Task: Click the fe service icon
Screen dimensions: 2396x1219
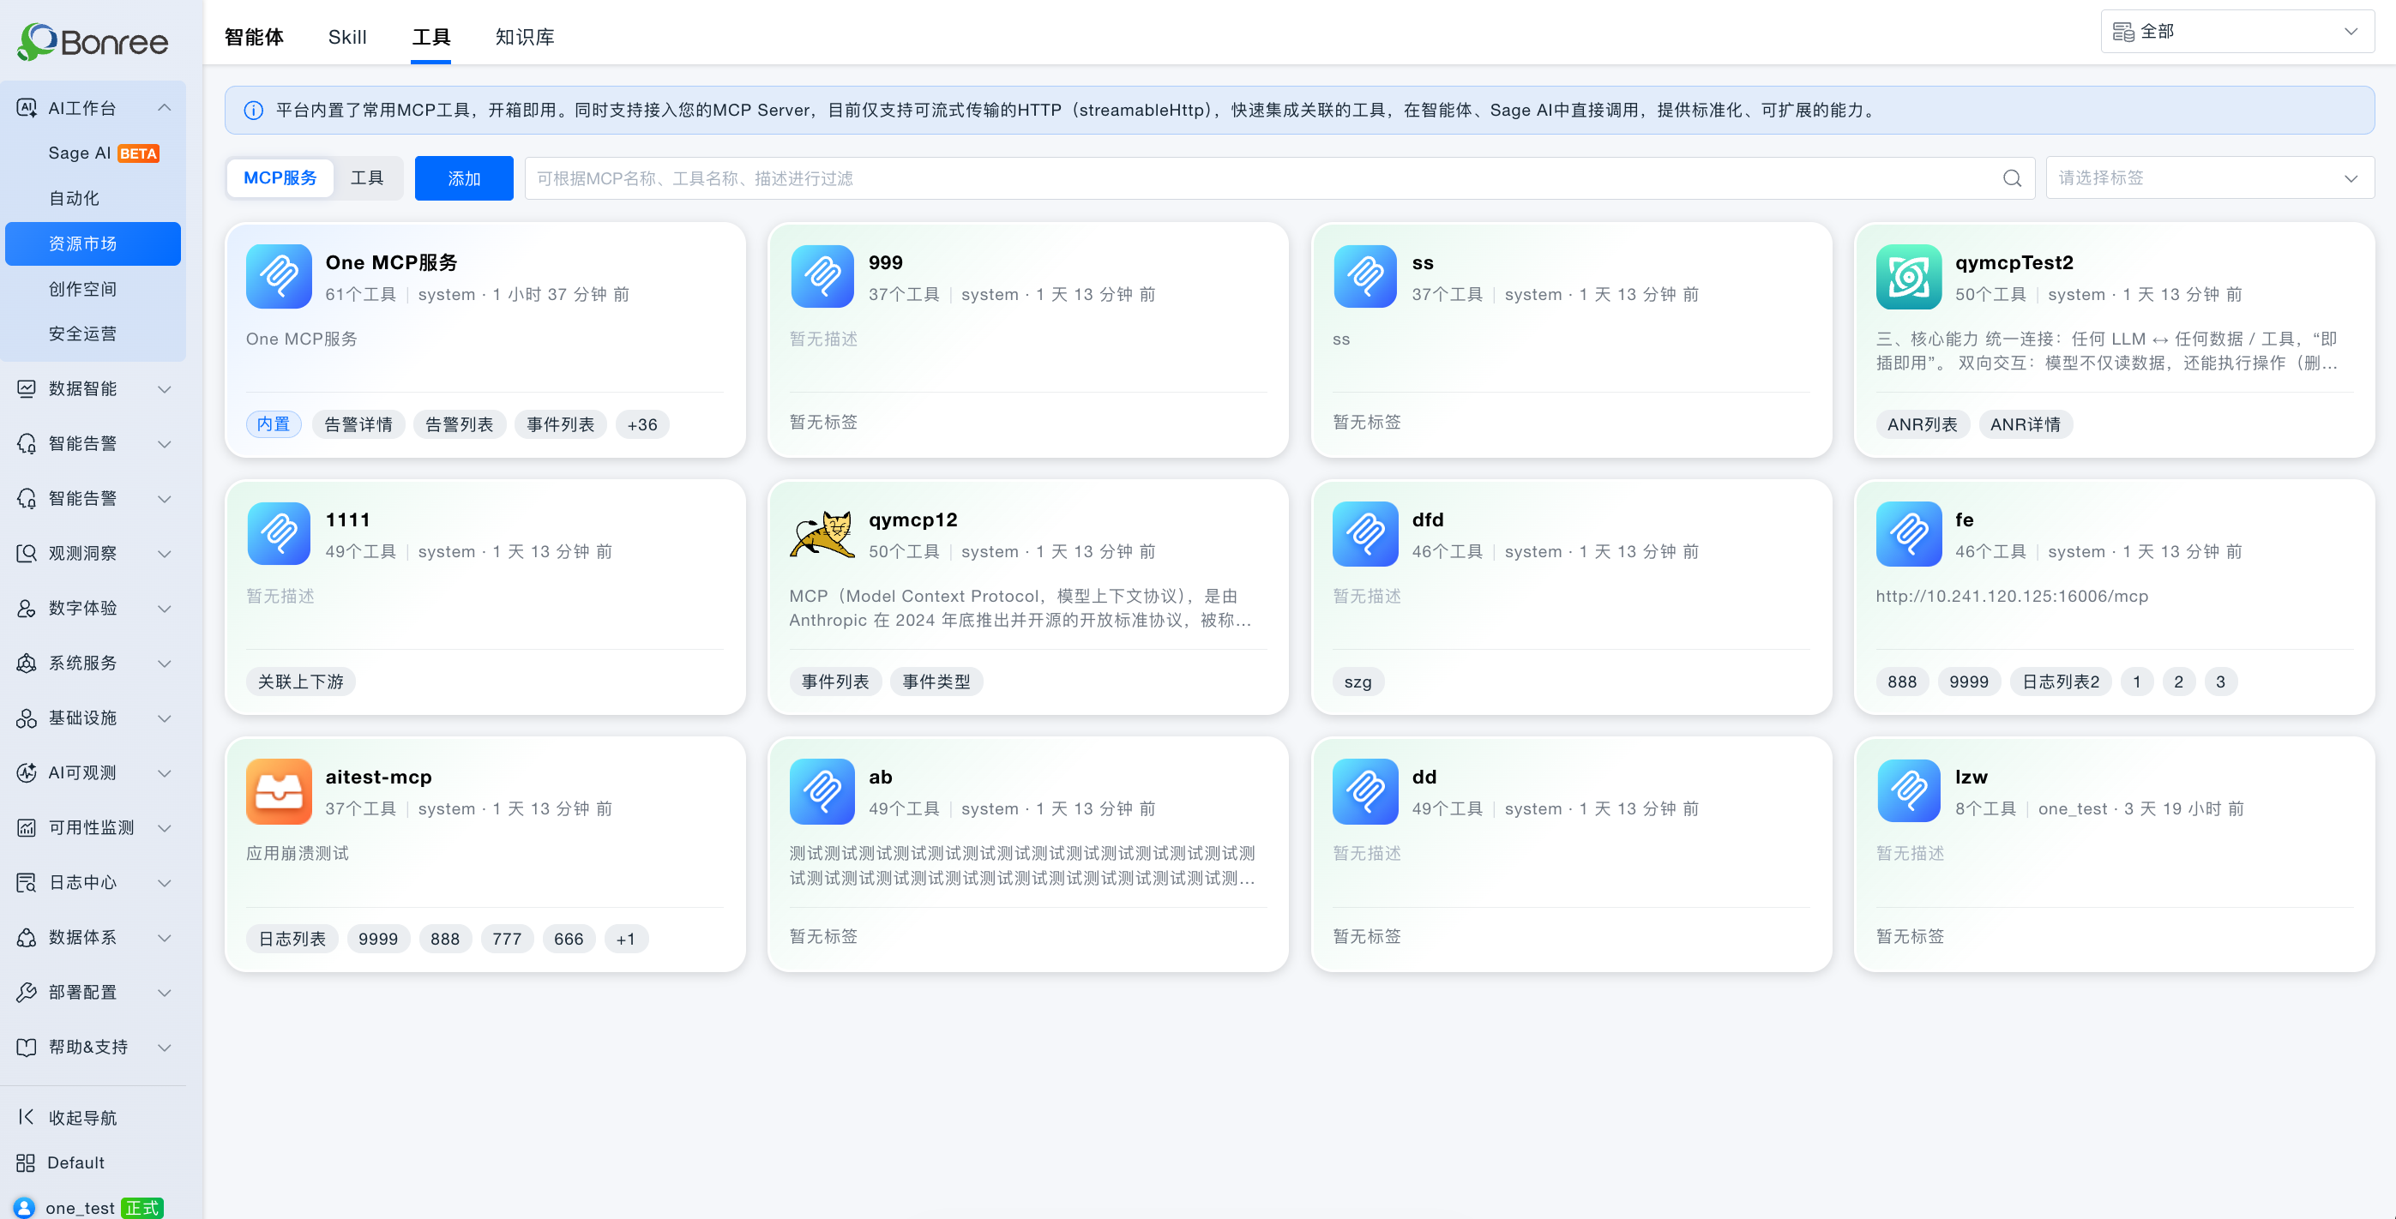Action: (1909, 534)
